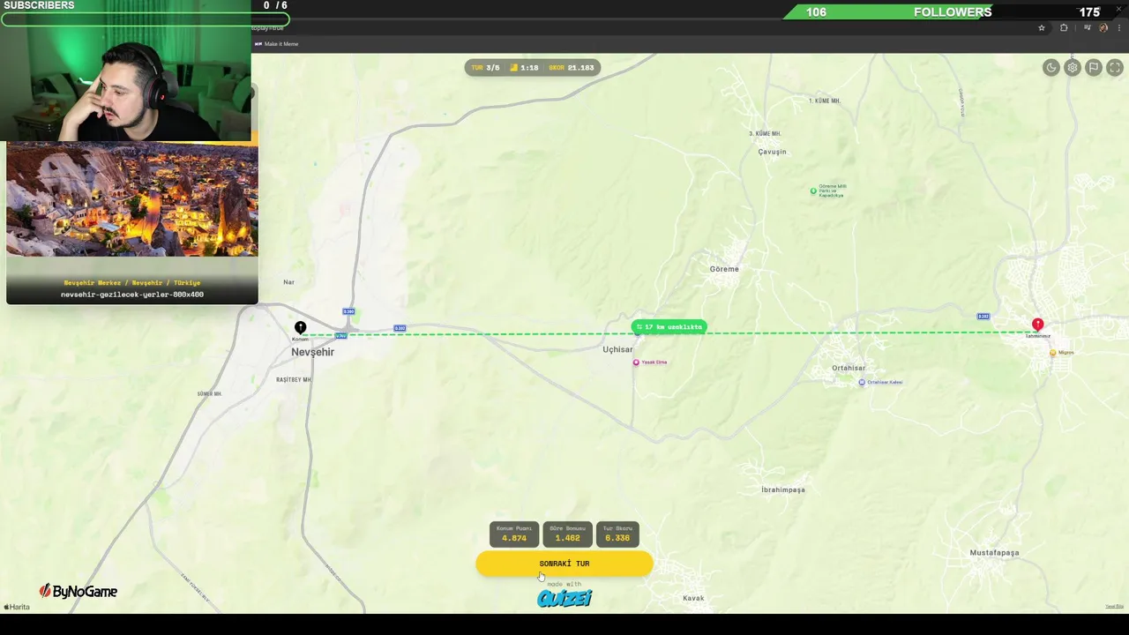Click the Göreme Milli Parkı green marker

[813, 190]
